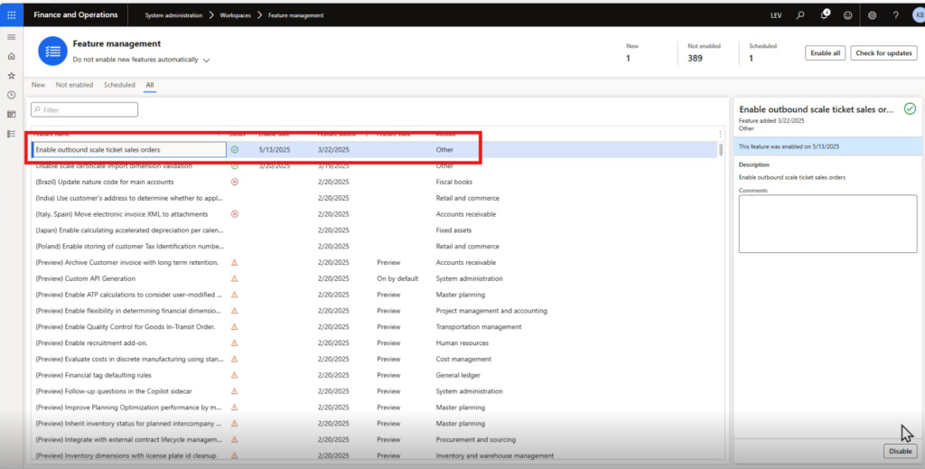Click the Comments text box
This screenshot has width=925, height=469.
click(x=827, y=224)
